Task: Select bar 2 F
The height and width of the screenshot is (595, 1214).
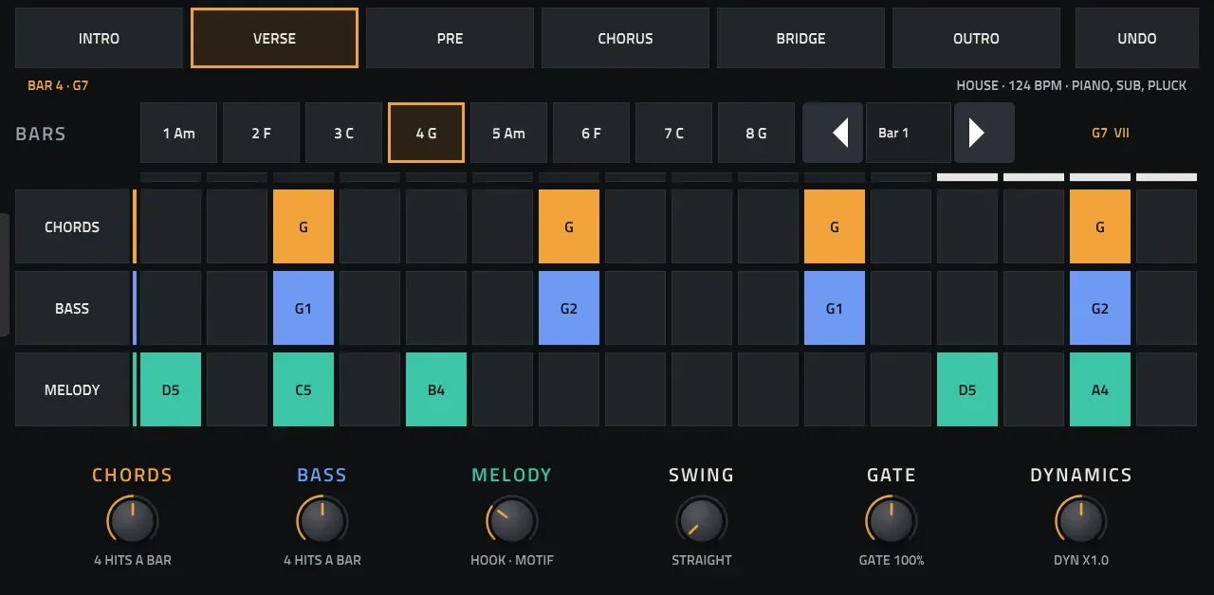Action: point(261,133)
